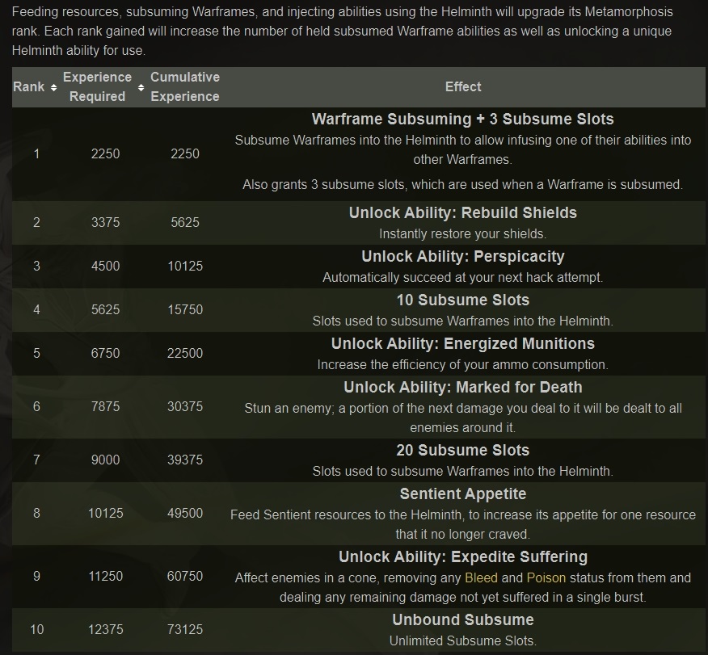Click cumulative experience value 15750
The image size is (708, 655).
click(185, 309)
